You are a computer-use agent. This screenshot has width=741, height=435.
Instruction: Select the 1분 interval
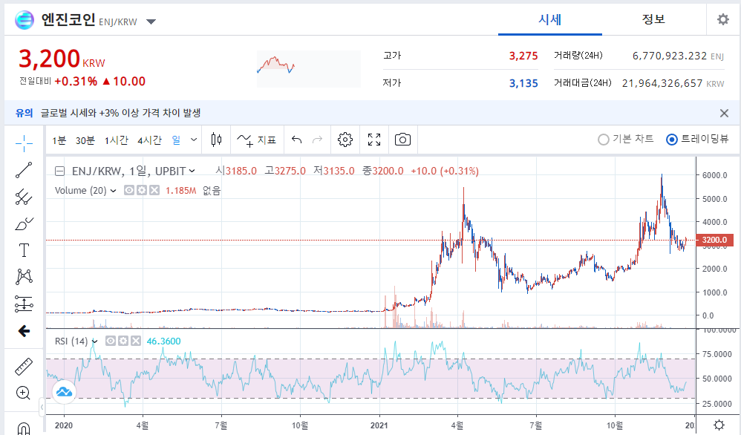[59, 140]
